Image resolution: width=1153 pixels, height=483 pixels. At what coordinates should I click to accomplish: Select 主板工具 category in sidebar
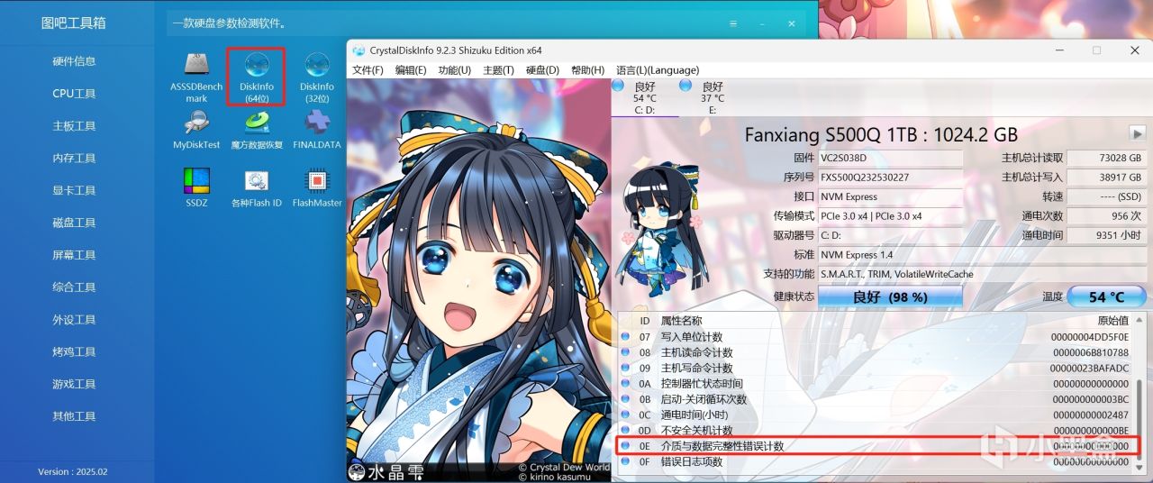(74, 126)
